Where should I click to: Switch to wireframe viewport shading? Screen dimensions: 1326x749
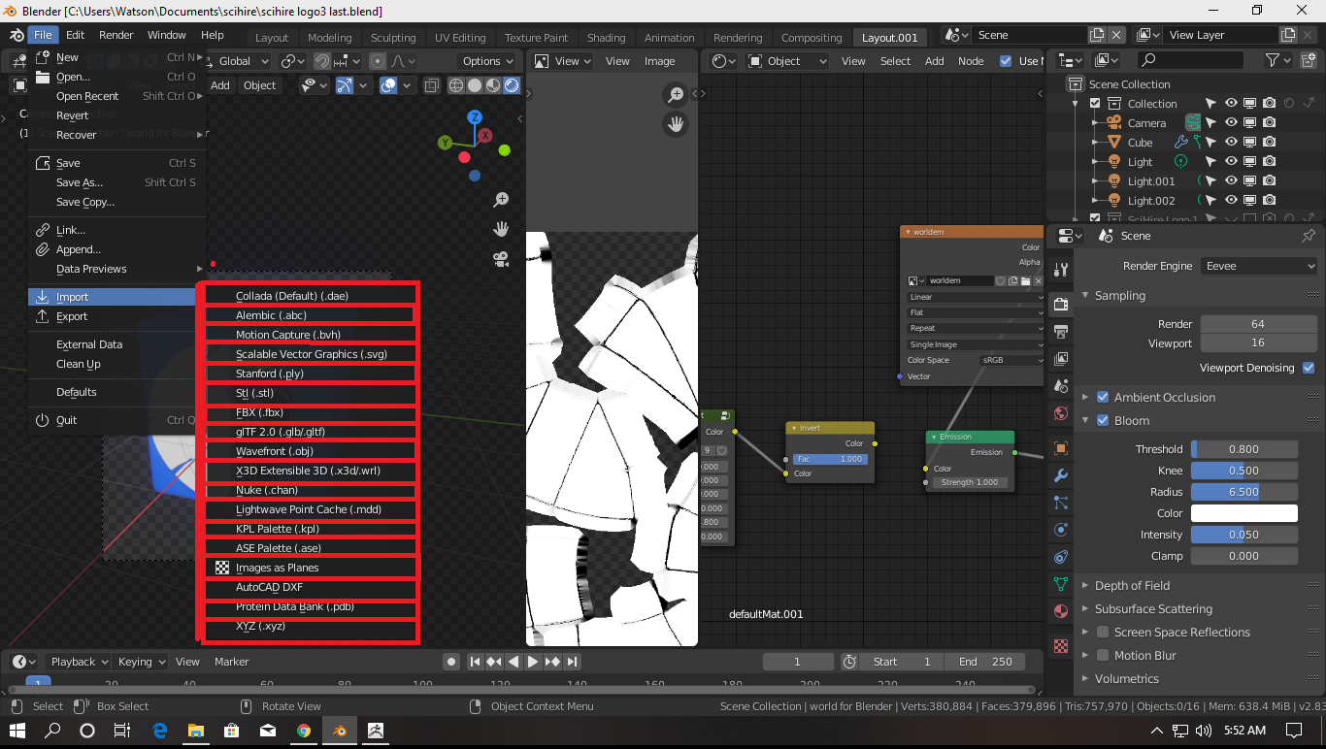coord(456,85)
